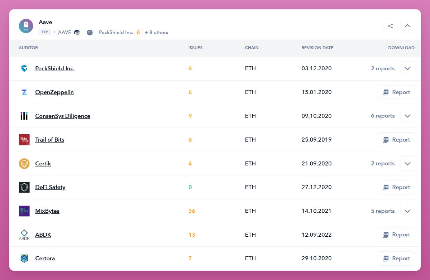The width and height of the screenshot is (430, 280).
Task: Click the ConsenSys Diligence bar logo
Action: coord(24,116)
